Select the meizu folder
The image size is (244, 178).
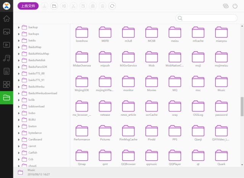175,35
